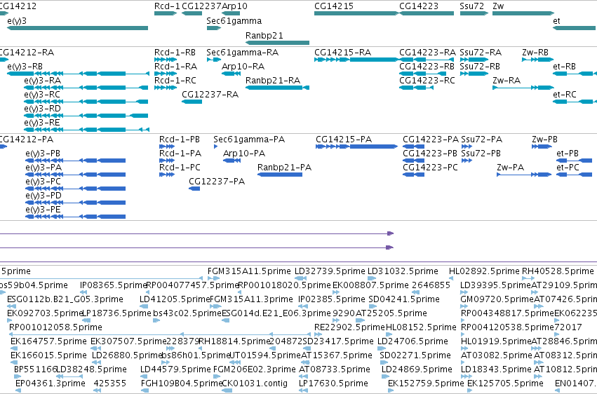Click the e(y)3 gene label
597x394 pixels.
coord(17,21)
